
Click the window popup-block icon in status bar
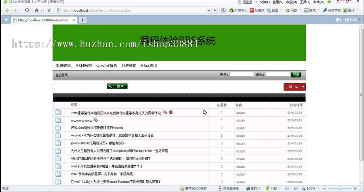(287, 188)
